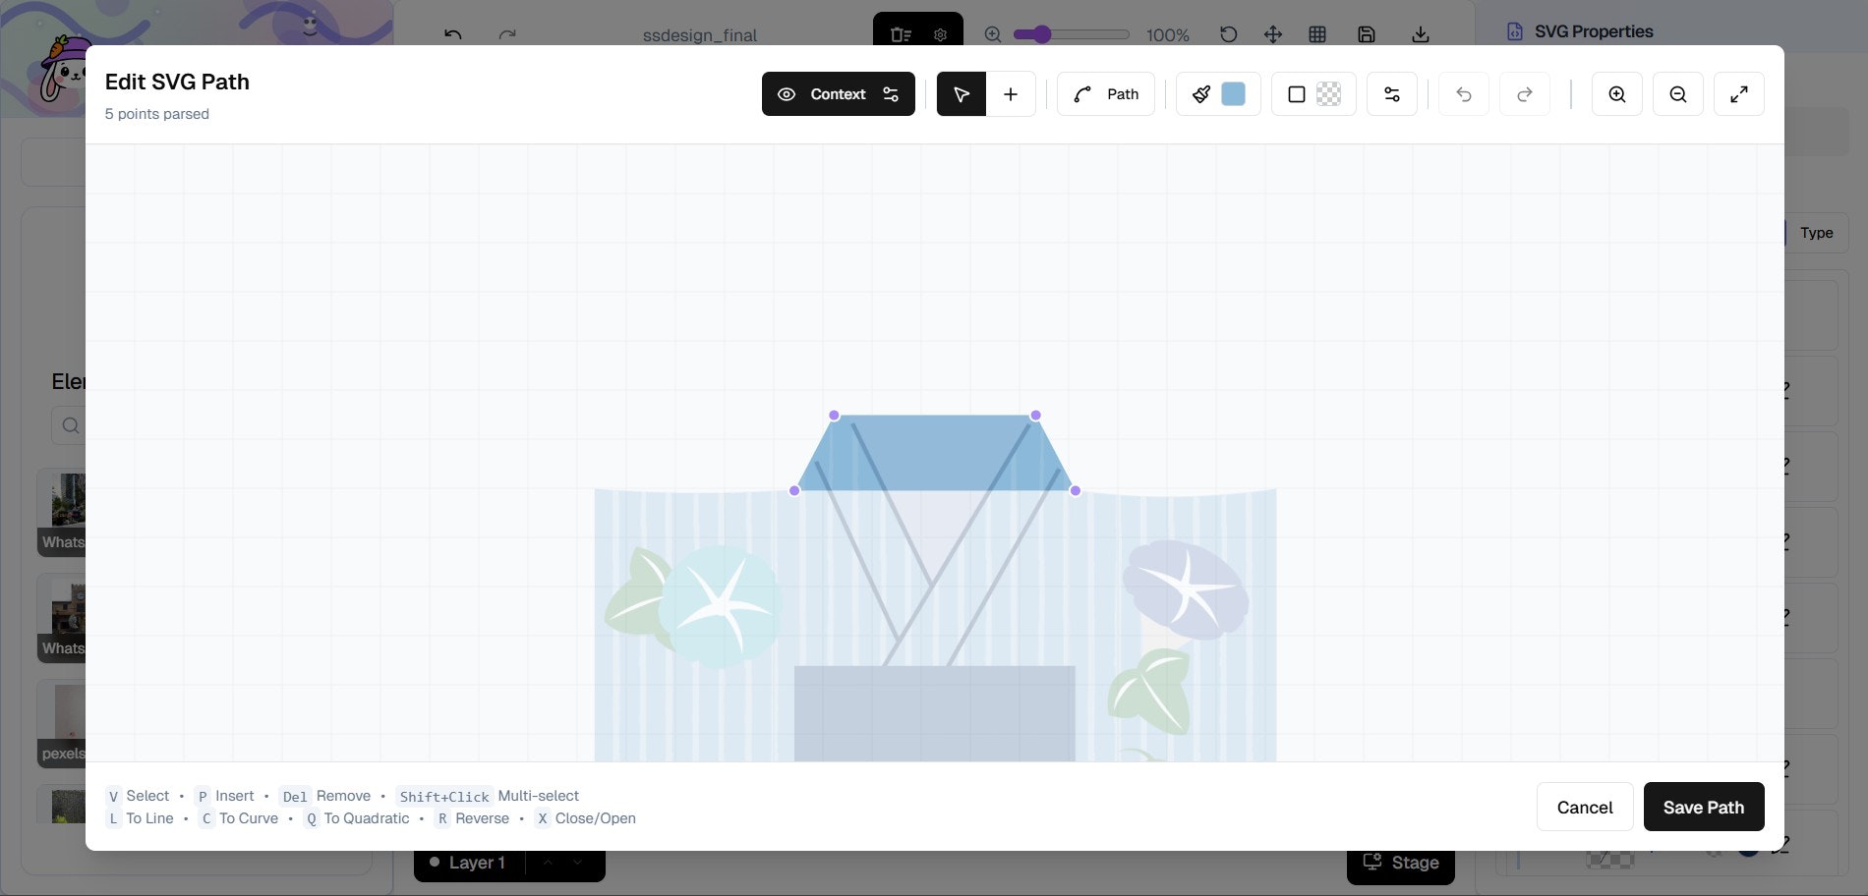Image resolution: width=1868 pixels, height=896 pixels.
Task: Collapse Layer 1 with the down chevron
Action: [x=578, y=863]
